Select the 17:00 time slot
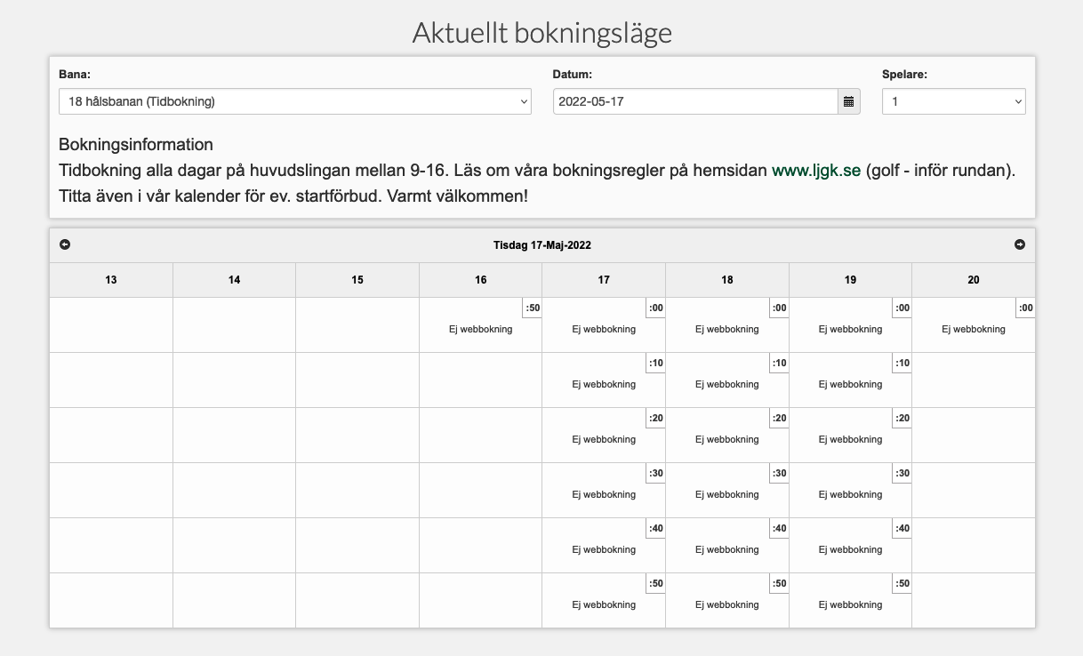The image size is (1083, 656). point(604,325)
